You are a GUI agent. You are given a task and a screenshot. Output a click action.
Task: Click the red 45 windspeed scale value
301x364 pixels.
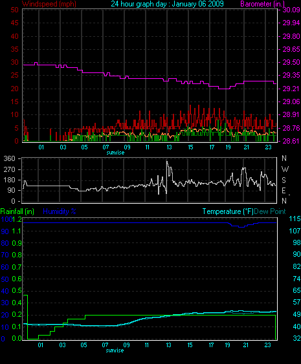coord(14,23)
